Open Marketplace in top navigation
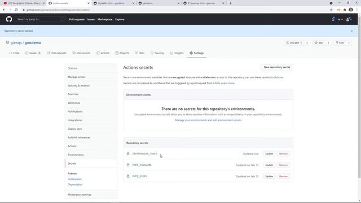This screenshot has height=203, width=361. (105, 20)
